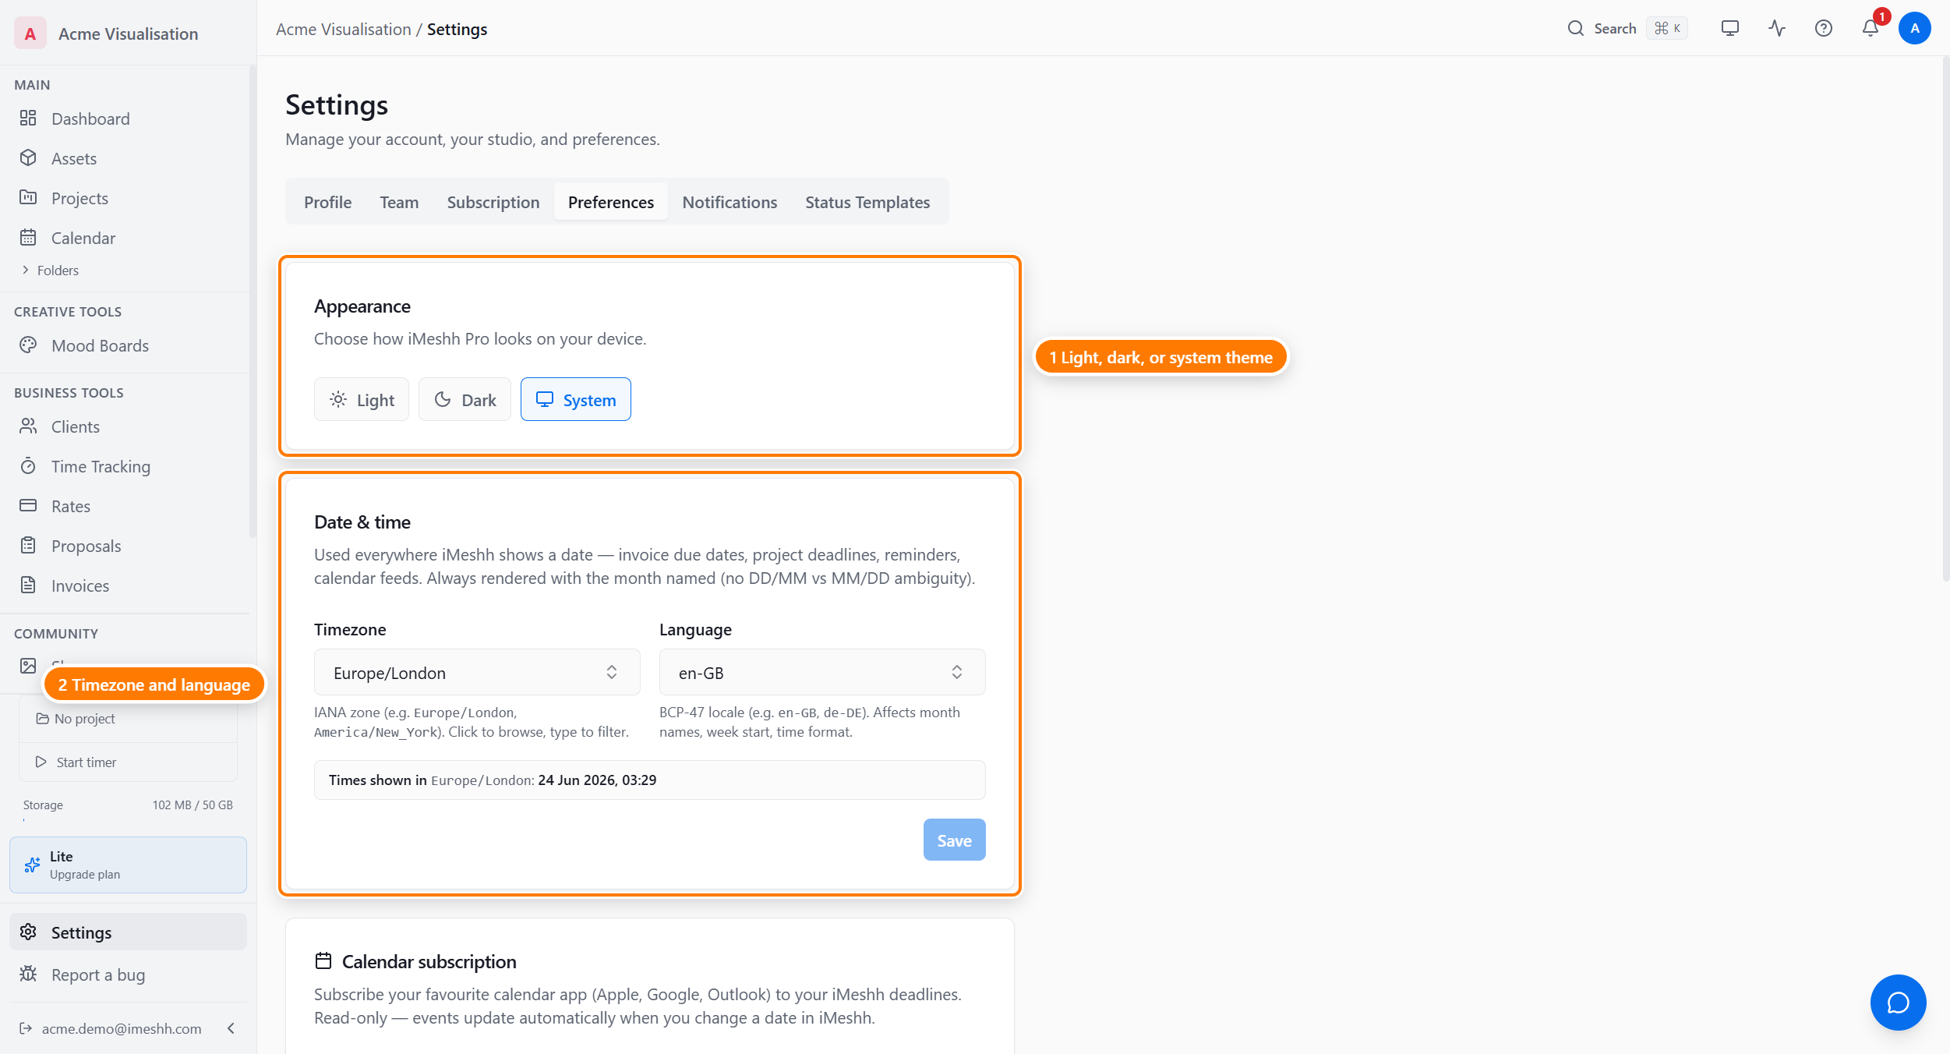Click the Settings gear icon

pyautogui.click(x=28, y=932)
